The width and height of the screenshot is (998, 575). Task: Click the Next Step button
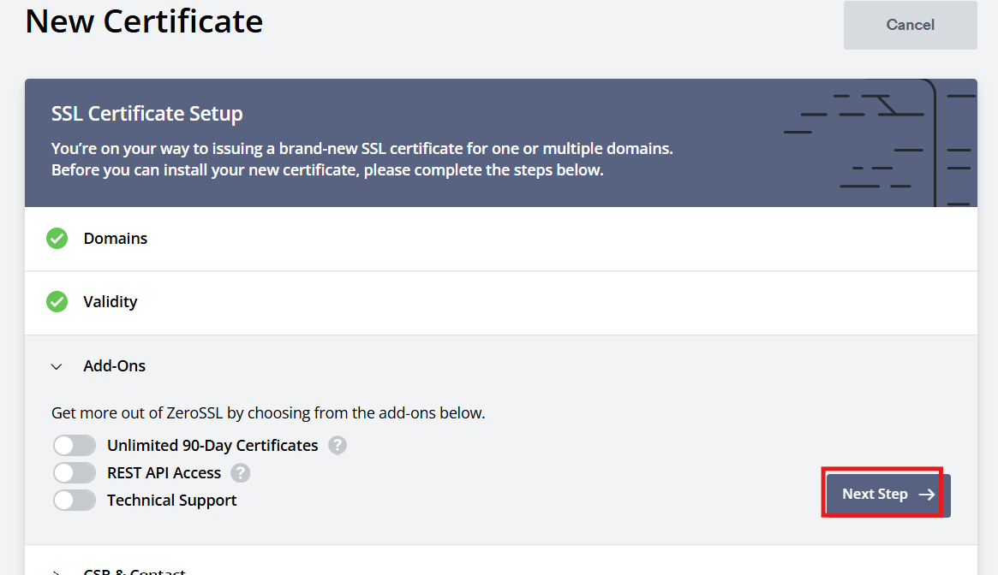(x=887, y=495)
